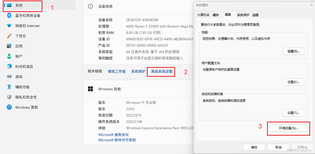Open Microsoft 软件许可条款 link
This screenshot has width=315, height=154.
117,140
